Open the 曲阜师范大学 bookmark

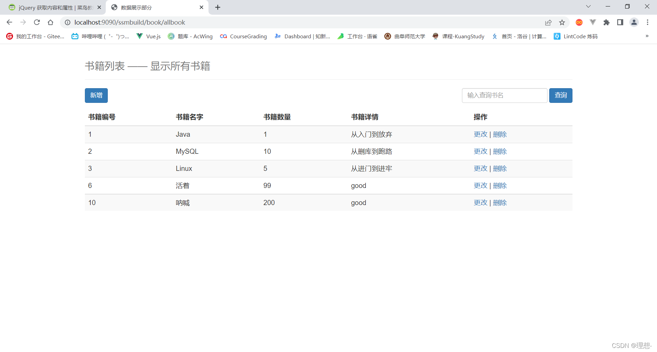click(x=404, y=36)
